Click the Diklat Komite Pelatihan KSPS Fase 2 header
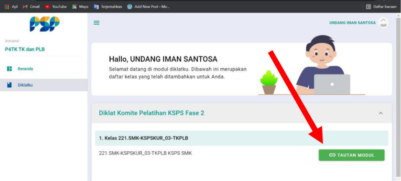 [152, 113]
